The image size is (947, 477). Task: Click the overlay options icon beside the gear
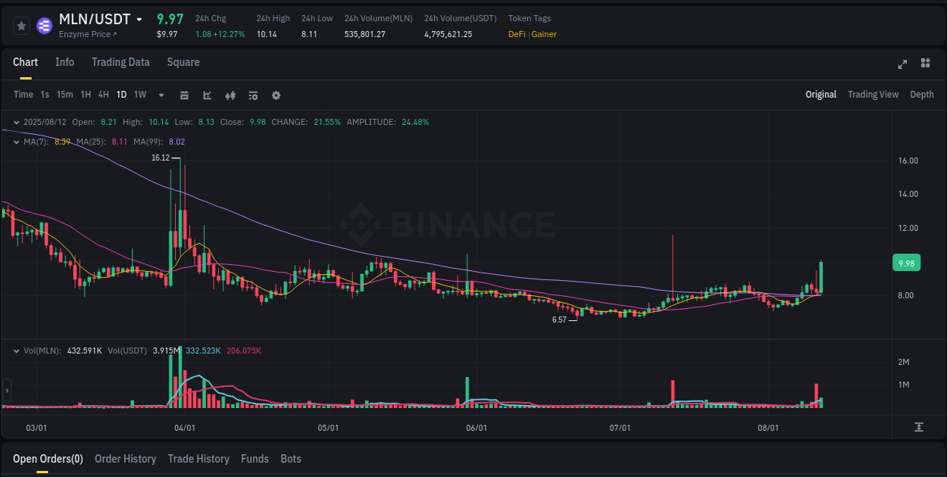click(252, 95)
